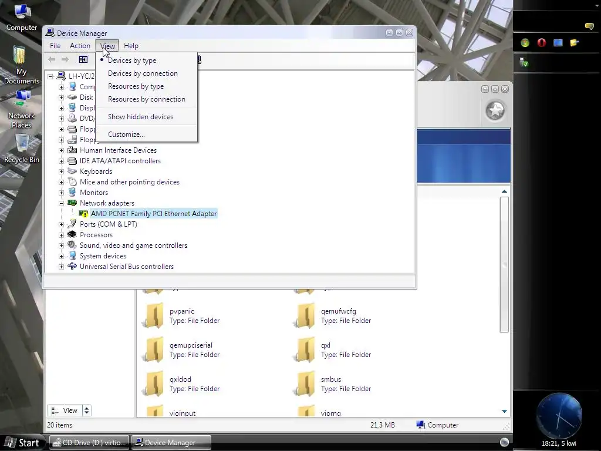
Task: Expand Sound, video and game controllers
Action: pos(61,245)
